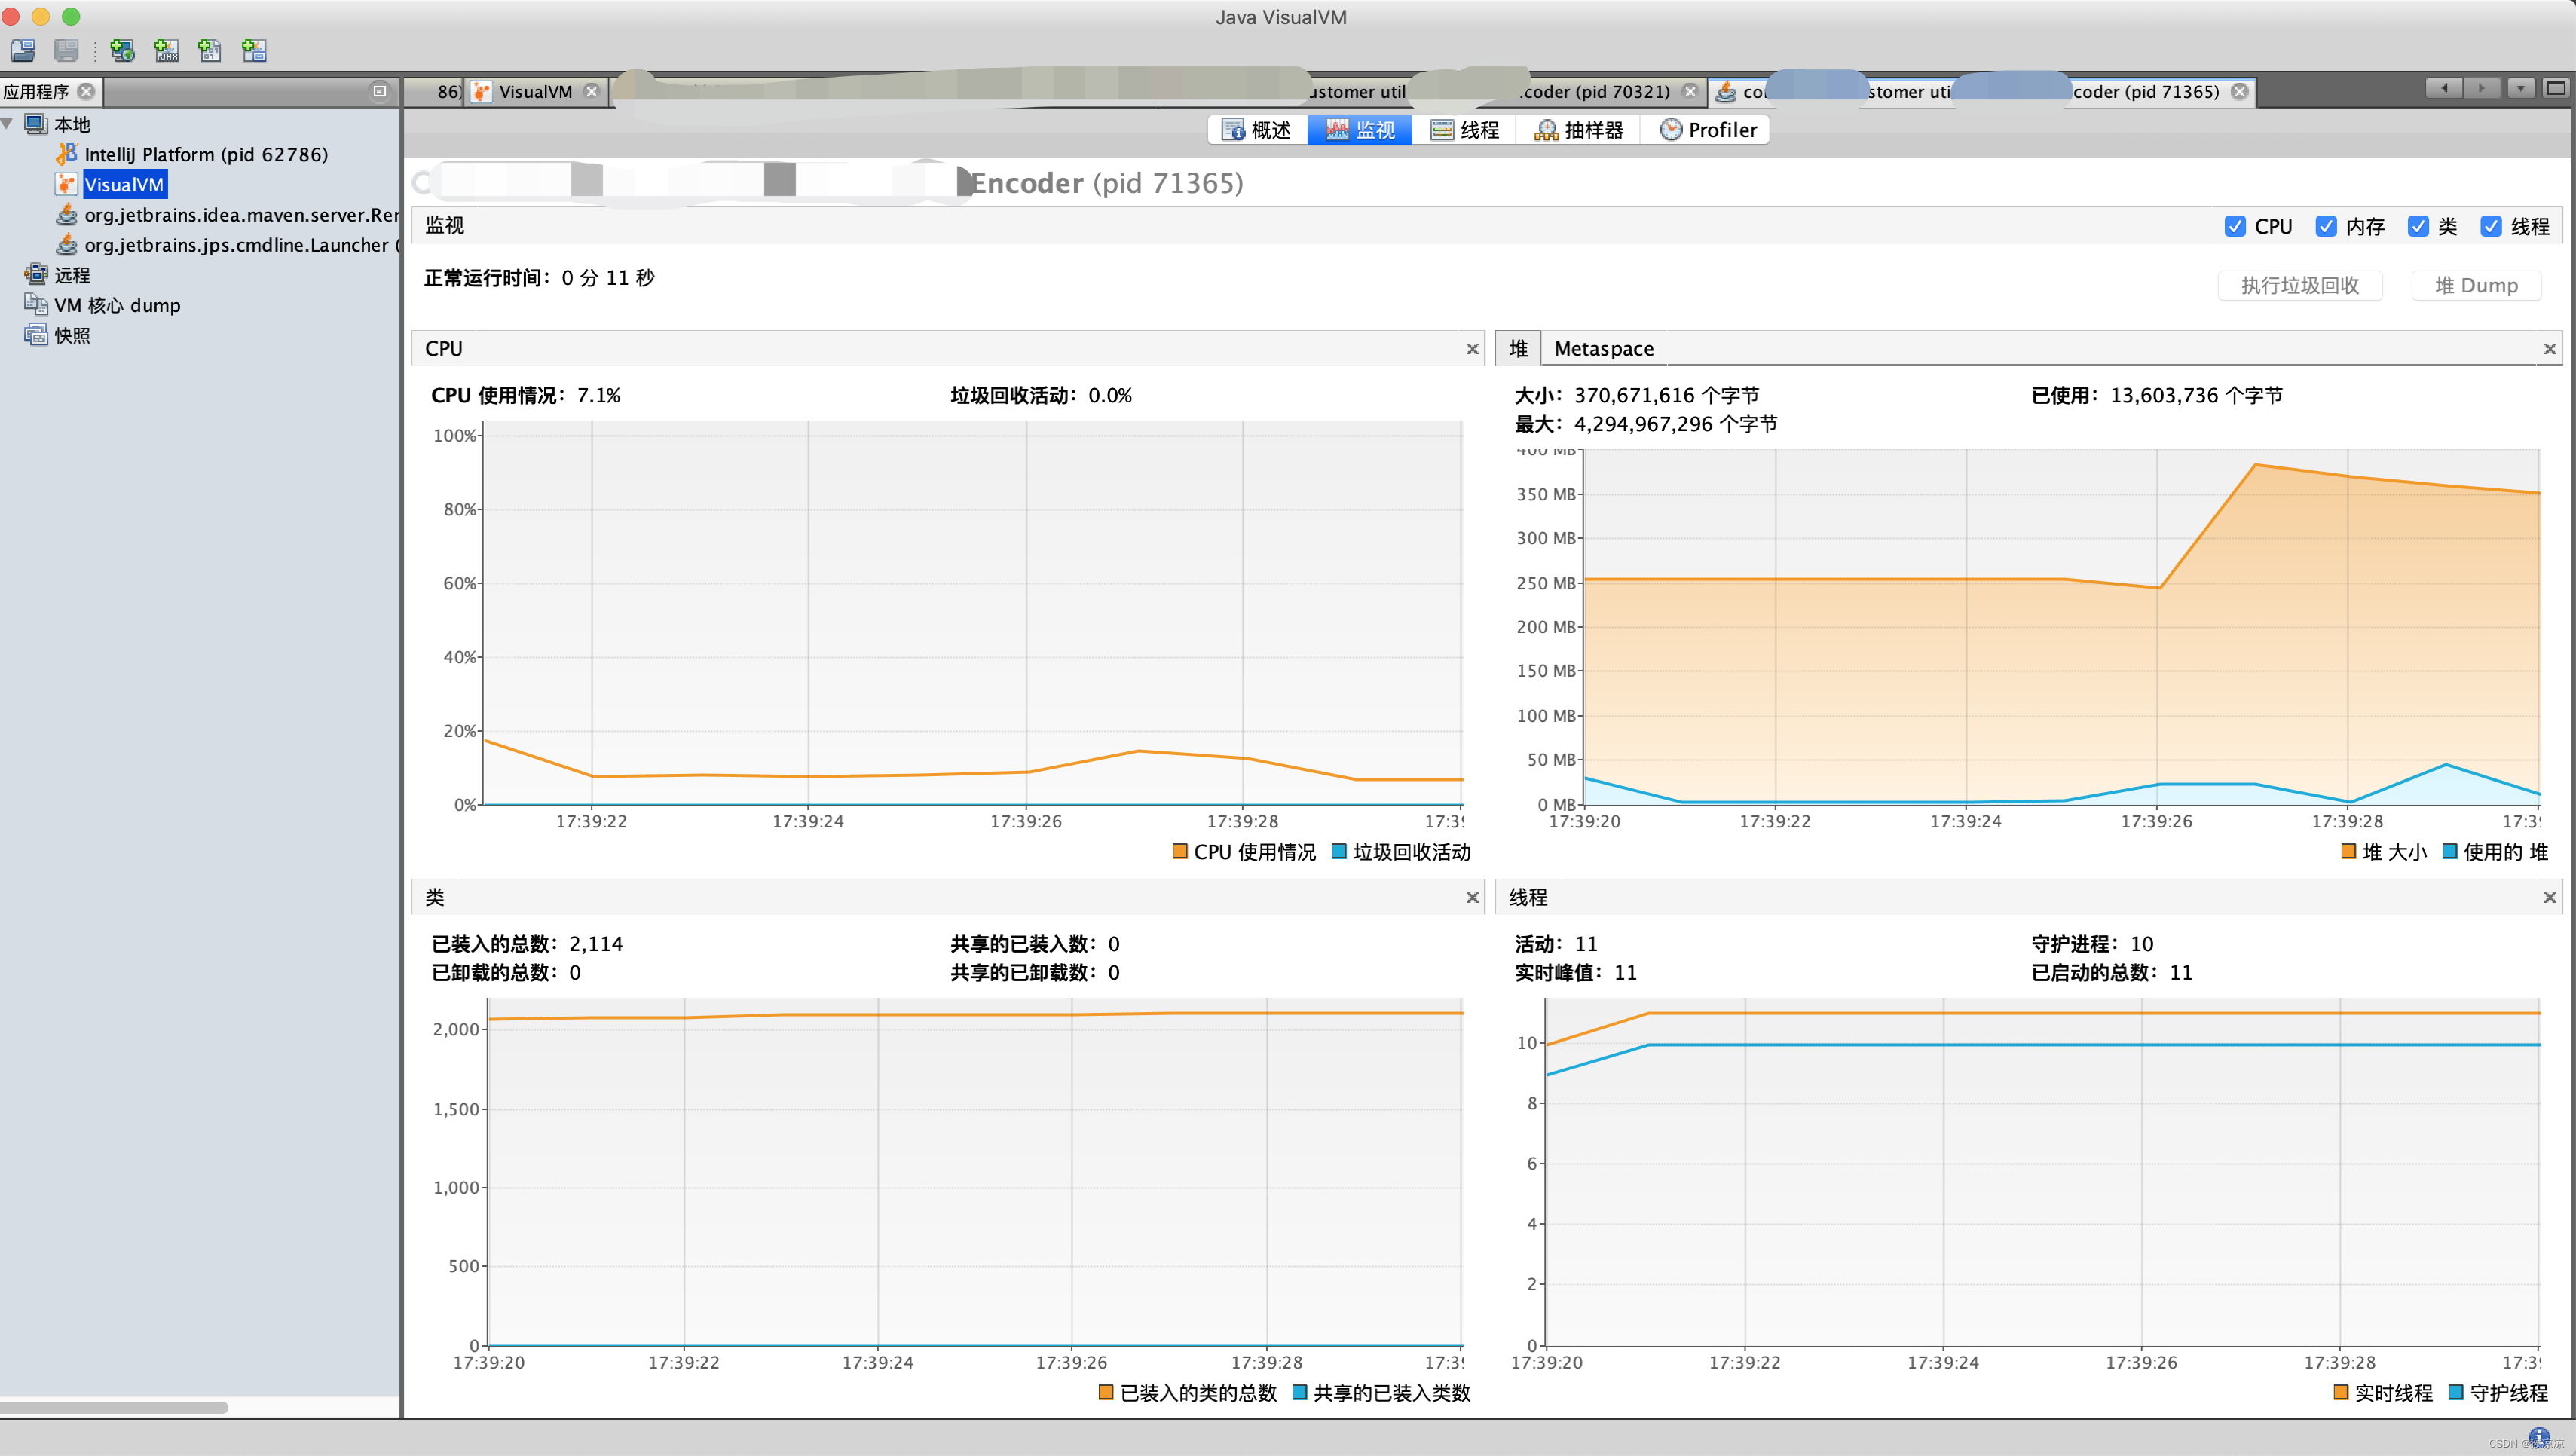Click the 堆 Dump button icon

2477,285
